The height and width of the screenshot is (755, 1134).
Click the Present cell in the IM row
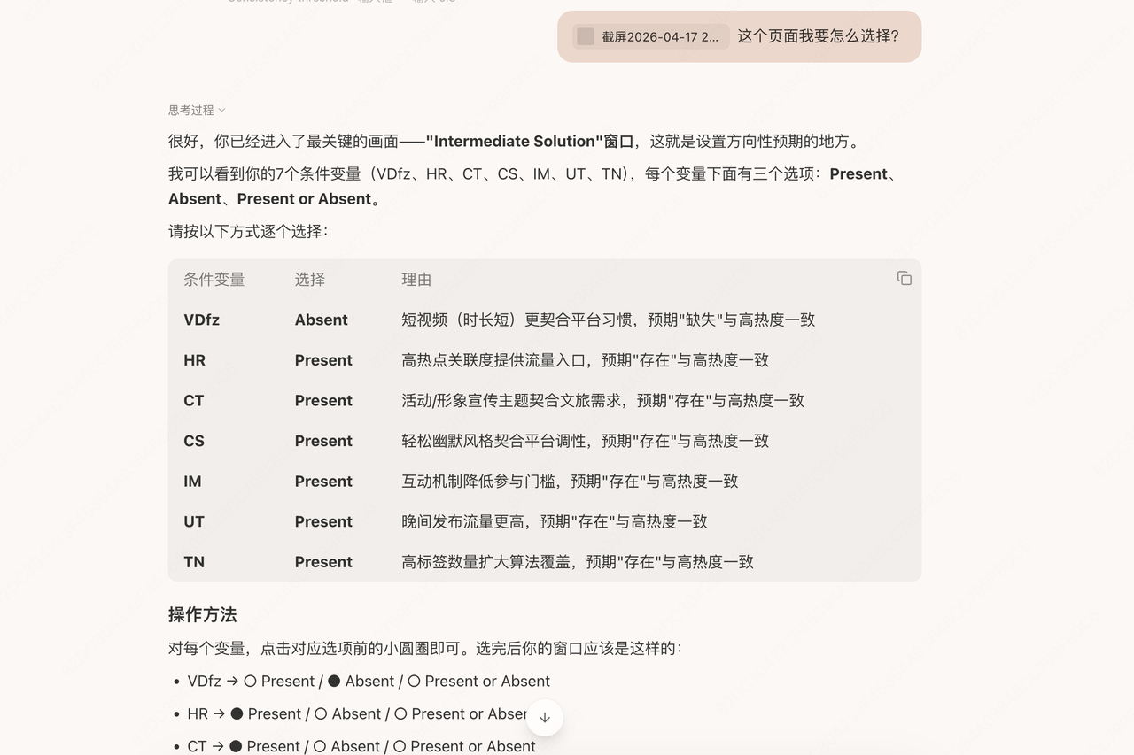point(323,482)
